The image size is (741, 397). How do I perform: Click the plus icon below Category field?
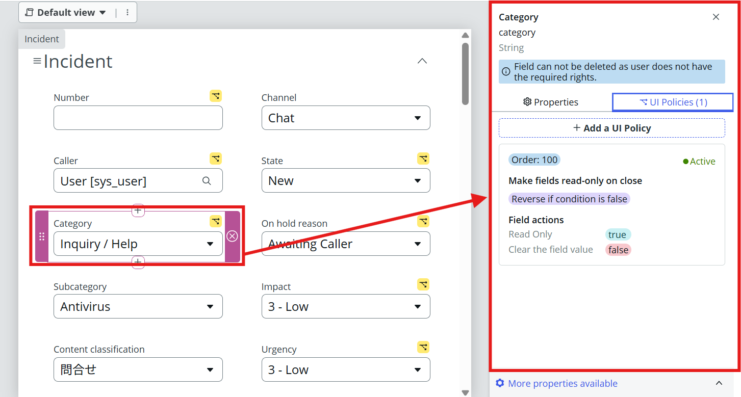point(138,262)
